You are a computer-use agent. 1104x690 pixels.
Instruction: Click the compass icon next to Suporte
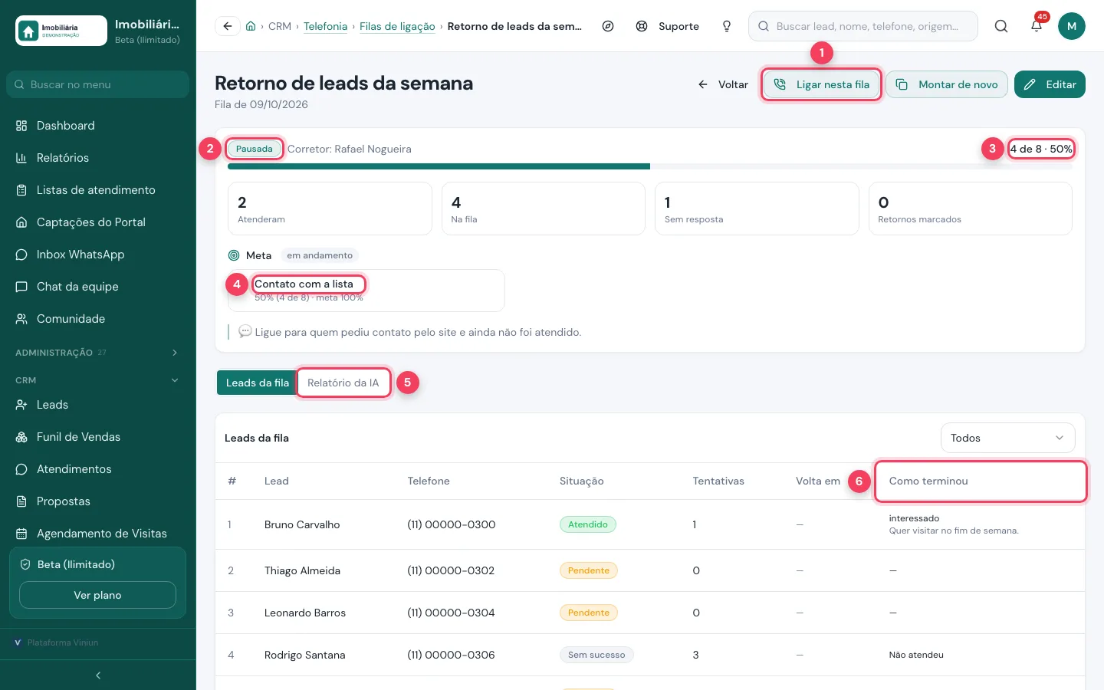[608, 26]
